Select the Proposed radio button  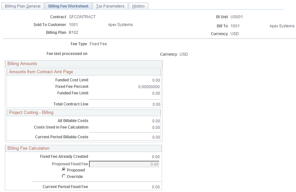tap(64, 170)
